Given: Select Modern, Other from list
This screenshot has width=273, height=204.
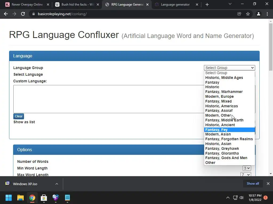Looking at the screenshot, I should click(229, 115).
